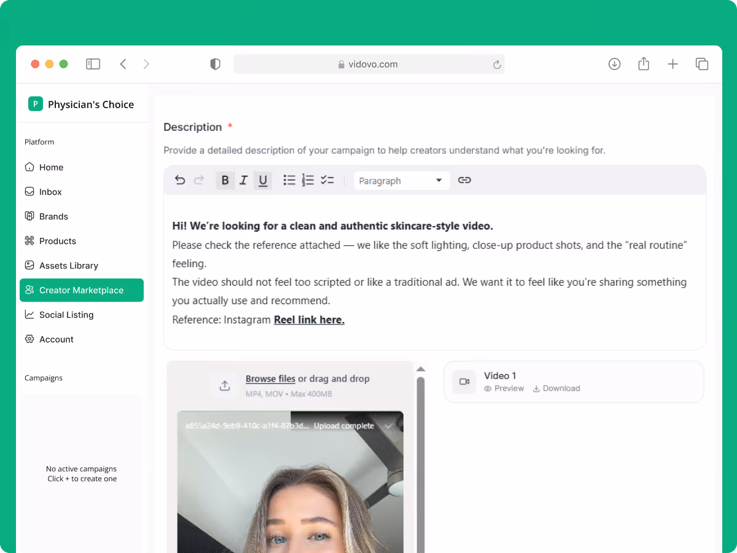Toggle underline formatting
Image resolution: width=737 pixels, height=553 pixels.
[263, 180]
